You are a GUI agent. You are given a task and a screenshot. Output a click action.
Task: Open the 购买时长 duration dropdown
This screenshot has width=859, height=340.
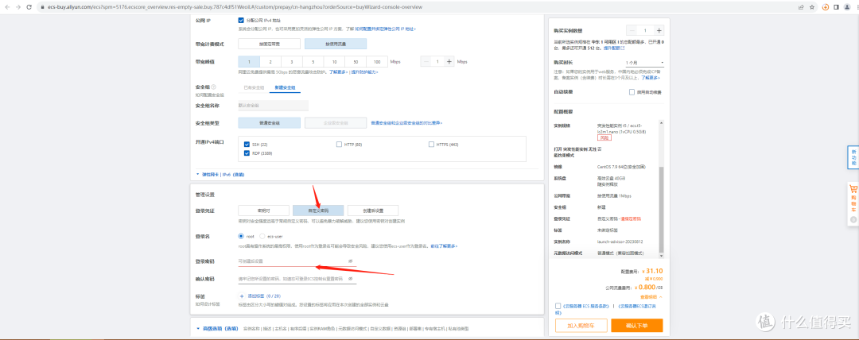[644, 63]
